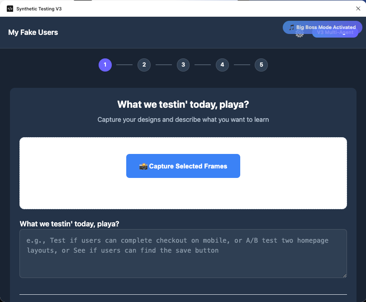
Task: Select step 3 circle
Action: [x=183, y=65]
